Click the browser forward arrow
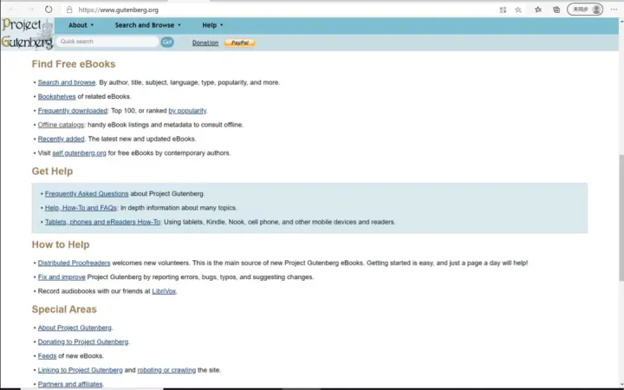 tap(30, 10)
